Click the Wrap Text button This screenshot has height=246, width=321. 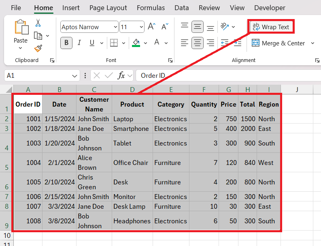[271, 27]
